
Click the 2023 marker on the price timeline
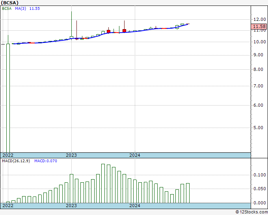[71, 155]
